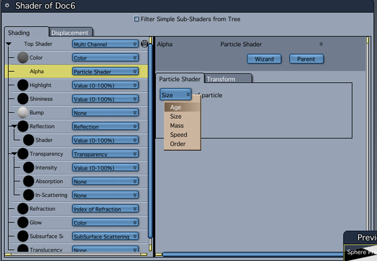Screen dimensions: 377x261
Task: Click the Parent button
Action: pos(306,59)
